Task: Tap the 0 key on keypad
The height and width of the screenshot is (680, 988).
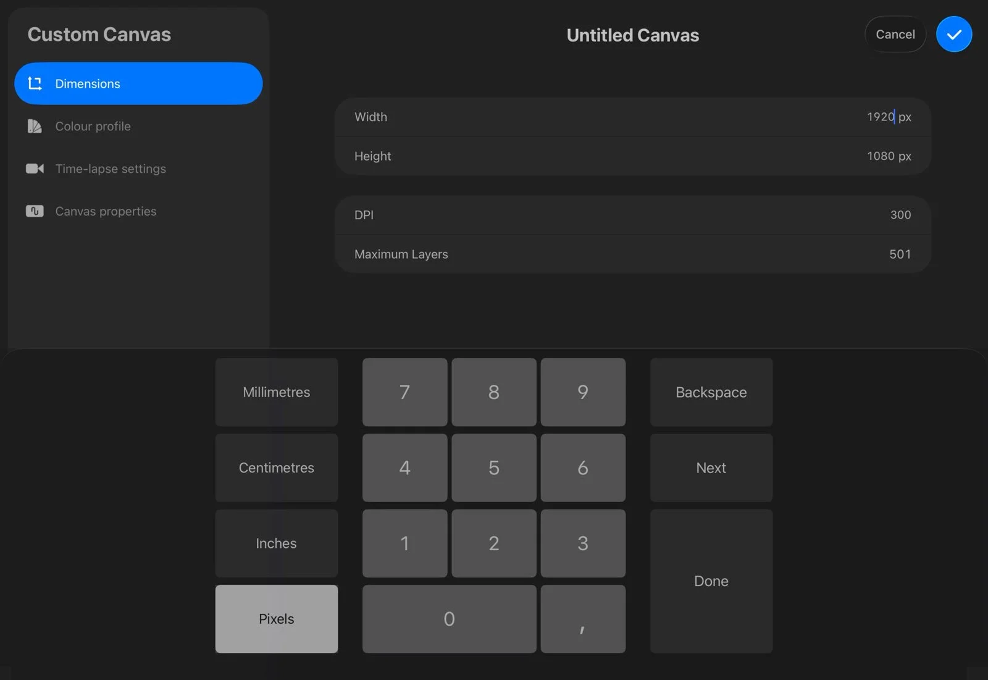Action: click(x=450, y=619)
